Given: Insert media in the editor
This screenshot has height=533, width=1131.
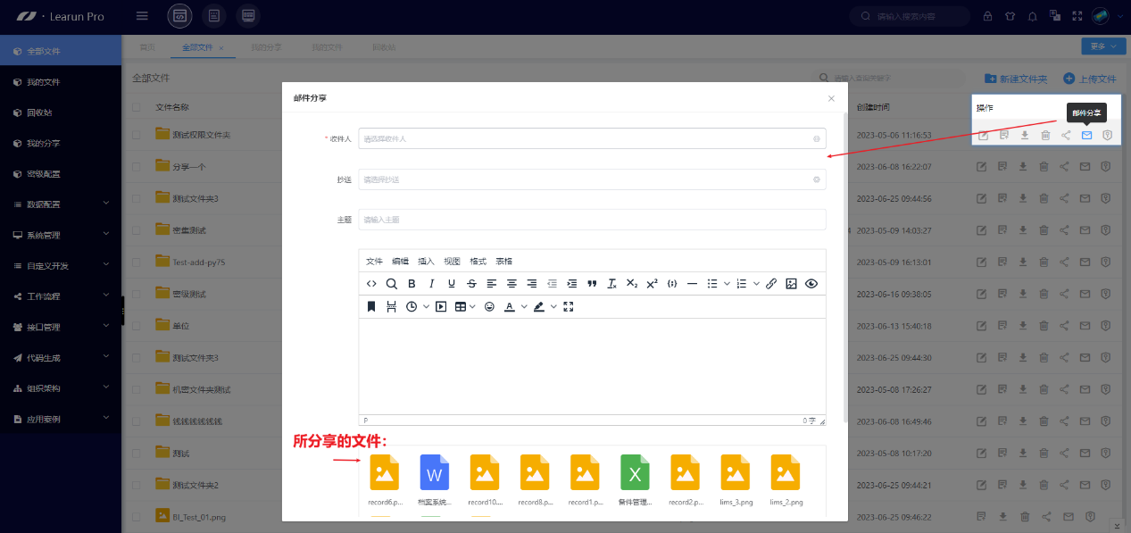Looking at the screenshot, I should [x=441, y=306].
